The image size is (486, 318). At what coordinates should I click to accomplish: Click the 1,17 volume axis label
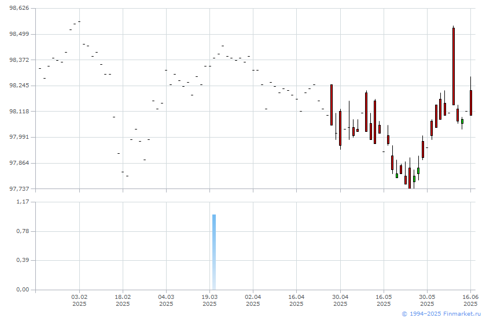tap(23, 202)
